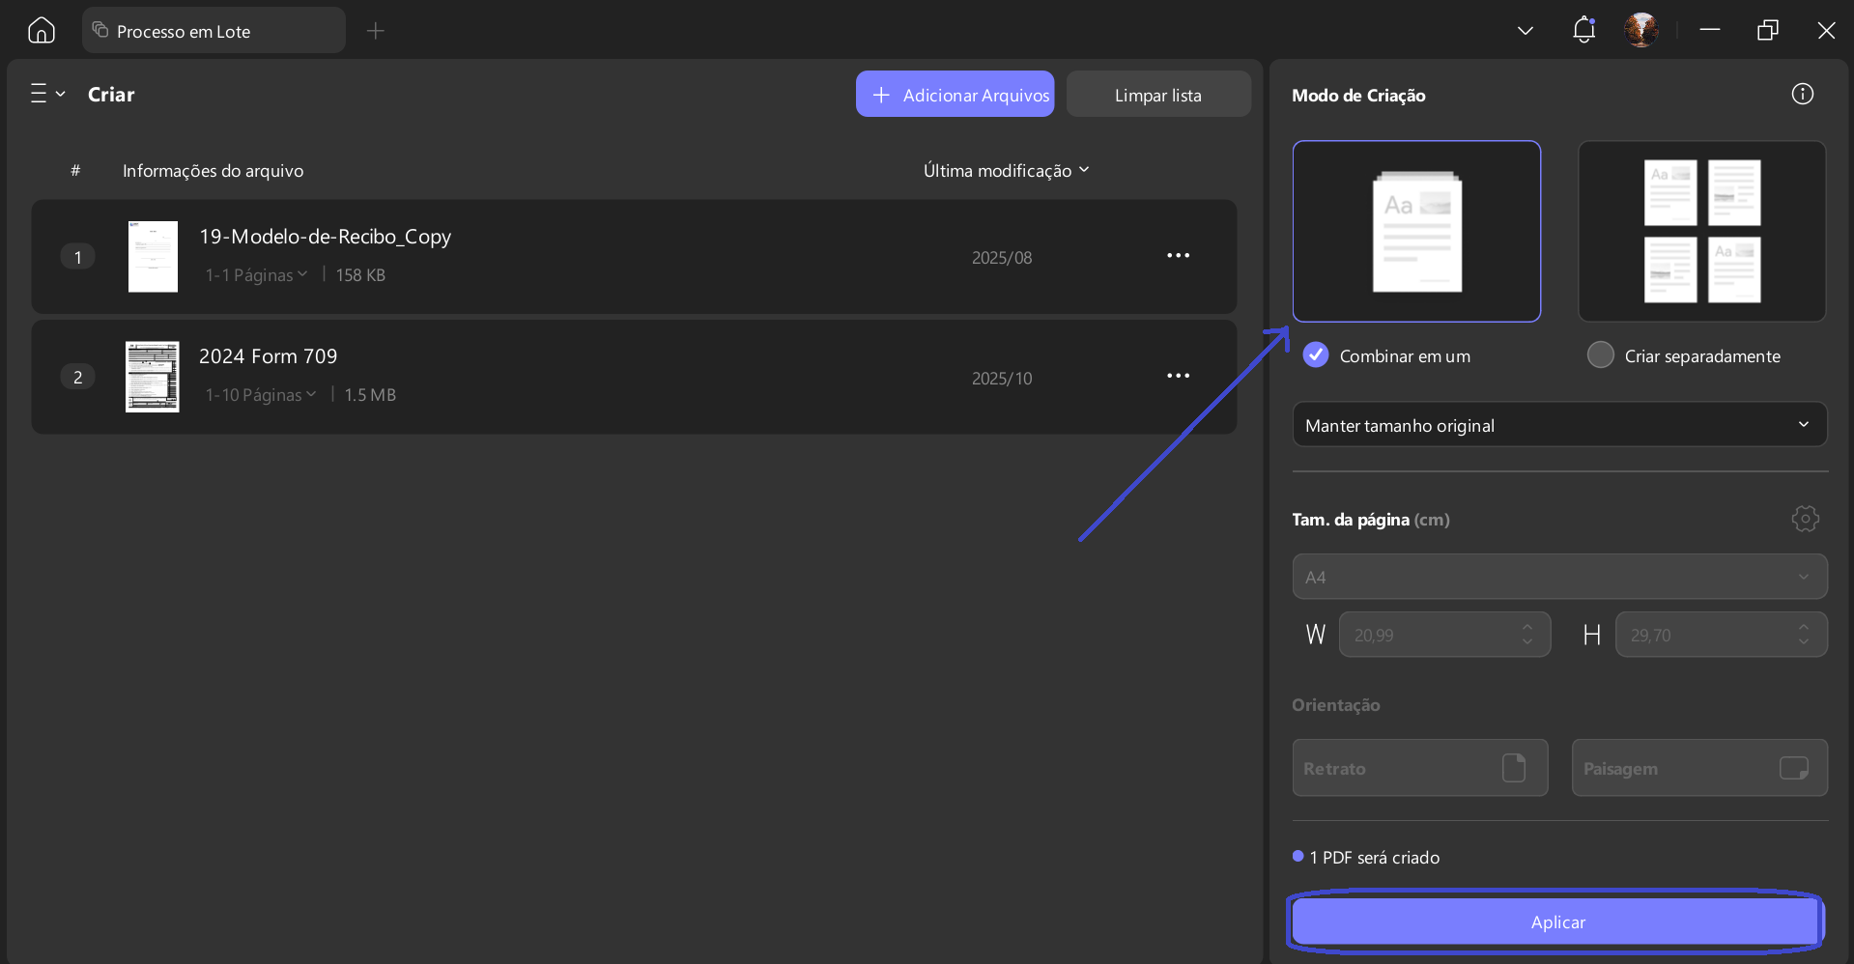Sort by Última modificação dropdown
Viewport: 1854px width, 964px height.
(1006, 171)
